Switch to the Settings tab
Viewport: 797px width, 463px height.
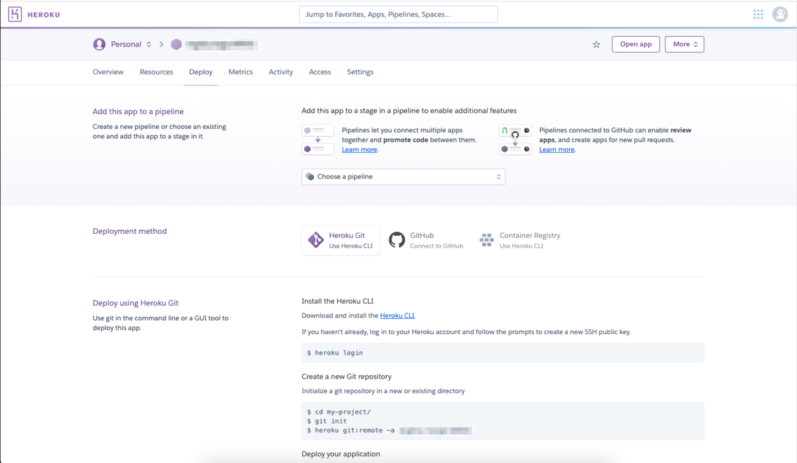360,72
